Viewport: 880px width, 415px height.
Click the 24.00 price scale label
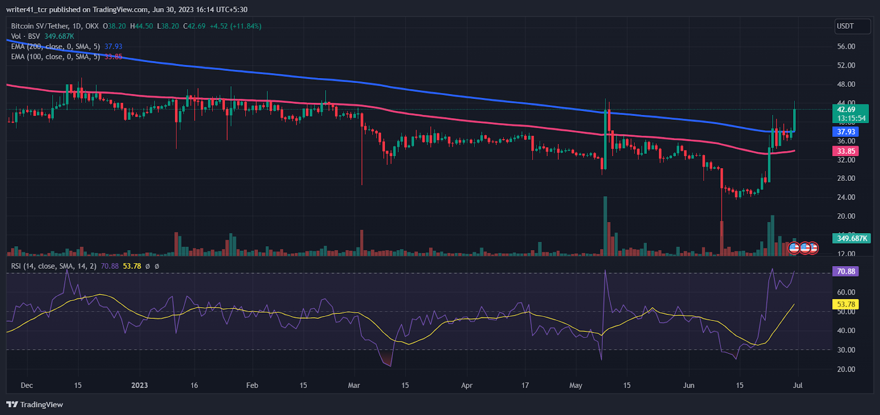(x=846, y=197)
